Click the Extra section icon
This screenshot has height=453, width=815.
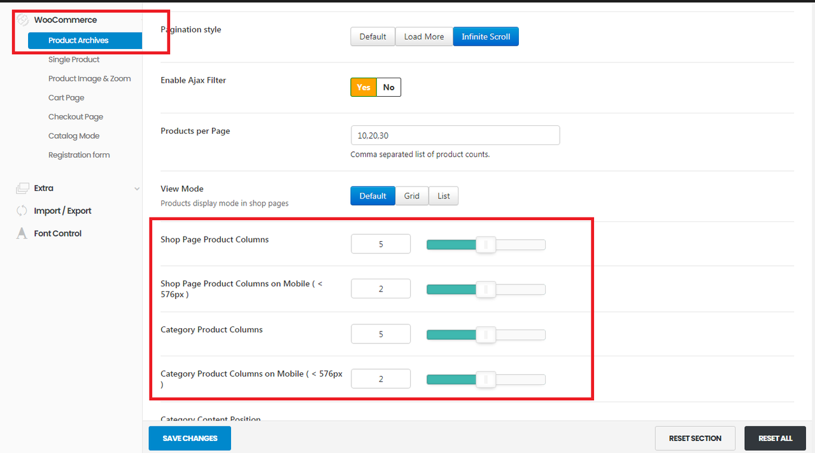coord(22,188)
